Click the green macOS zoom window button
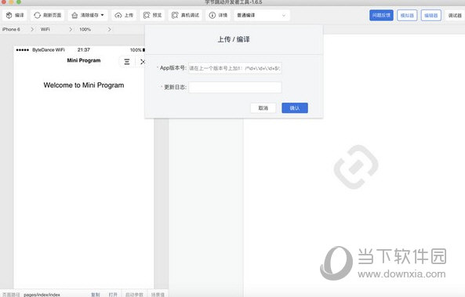This screenshot has width=465, height=297. tap(19, 2)
